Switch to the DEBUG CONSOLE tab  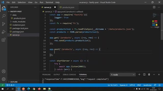pos(69,75)
